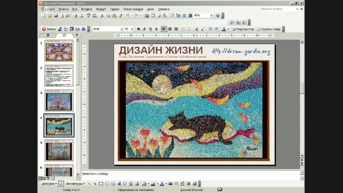Toggle Bold formatting (Ж)
The height and width of the screenshot is (193, 343).
pos(138,29)
